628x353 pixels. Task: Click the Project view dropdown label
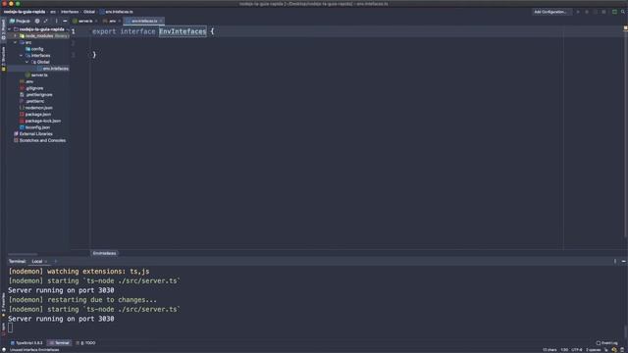click(20, 21)
